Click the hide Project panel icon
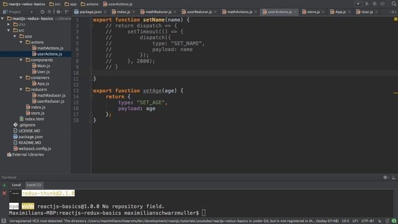The width and height of the screenshot is (398, 224). coord(67,12)
